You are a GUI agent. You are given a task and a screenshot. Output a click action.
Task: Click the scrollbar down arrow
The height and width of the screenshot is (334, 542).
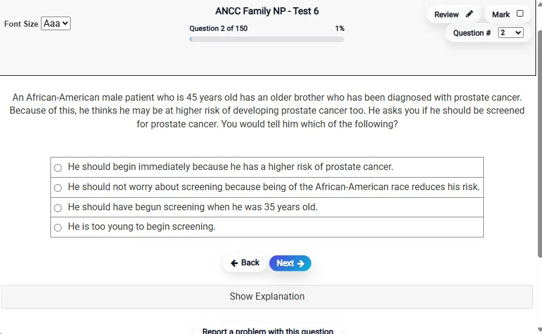point(538,330)
